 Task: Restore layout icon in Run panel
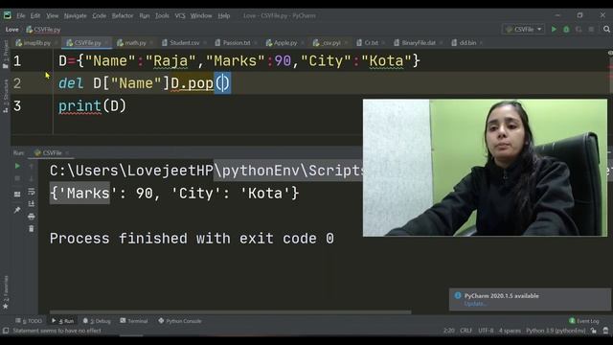[x=17, y=194]
